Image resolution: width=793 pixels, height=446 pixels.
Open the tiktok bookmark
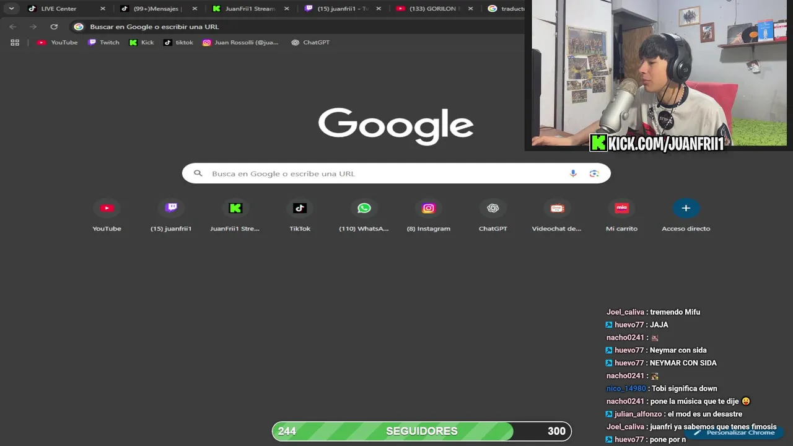point(178,42)
